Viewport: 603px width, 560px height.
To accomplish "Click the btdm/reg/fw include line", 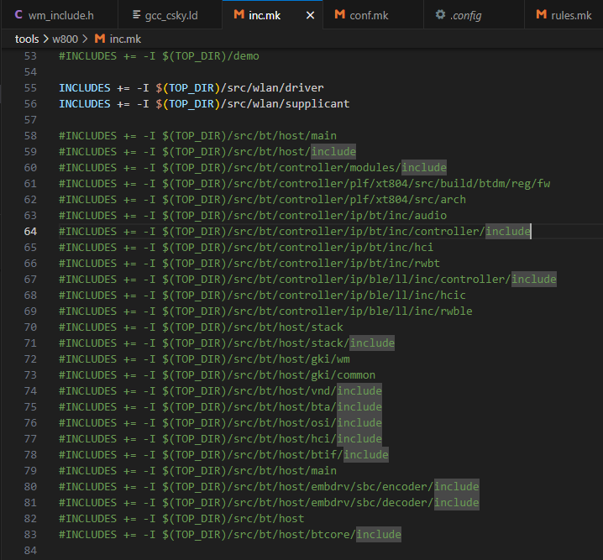I will (304, 184).
